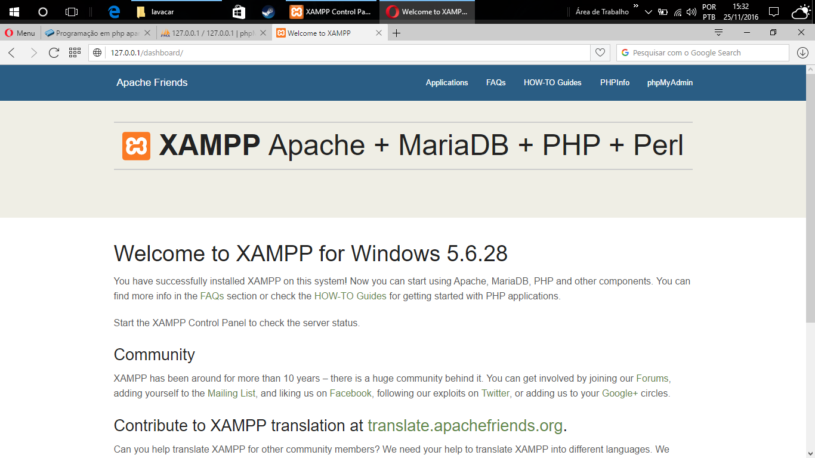815x458 pixels.
Task: Click the Community heading
Action: (155, 354)
